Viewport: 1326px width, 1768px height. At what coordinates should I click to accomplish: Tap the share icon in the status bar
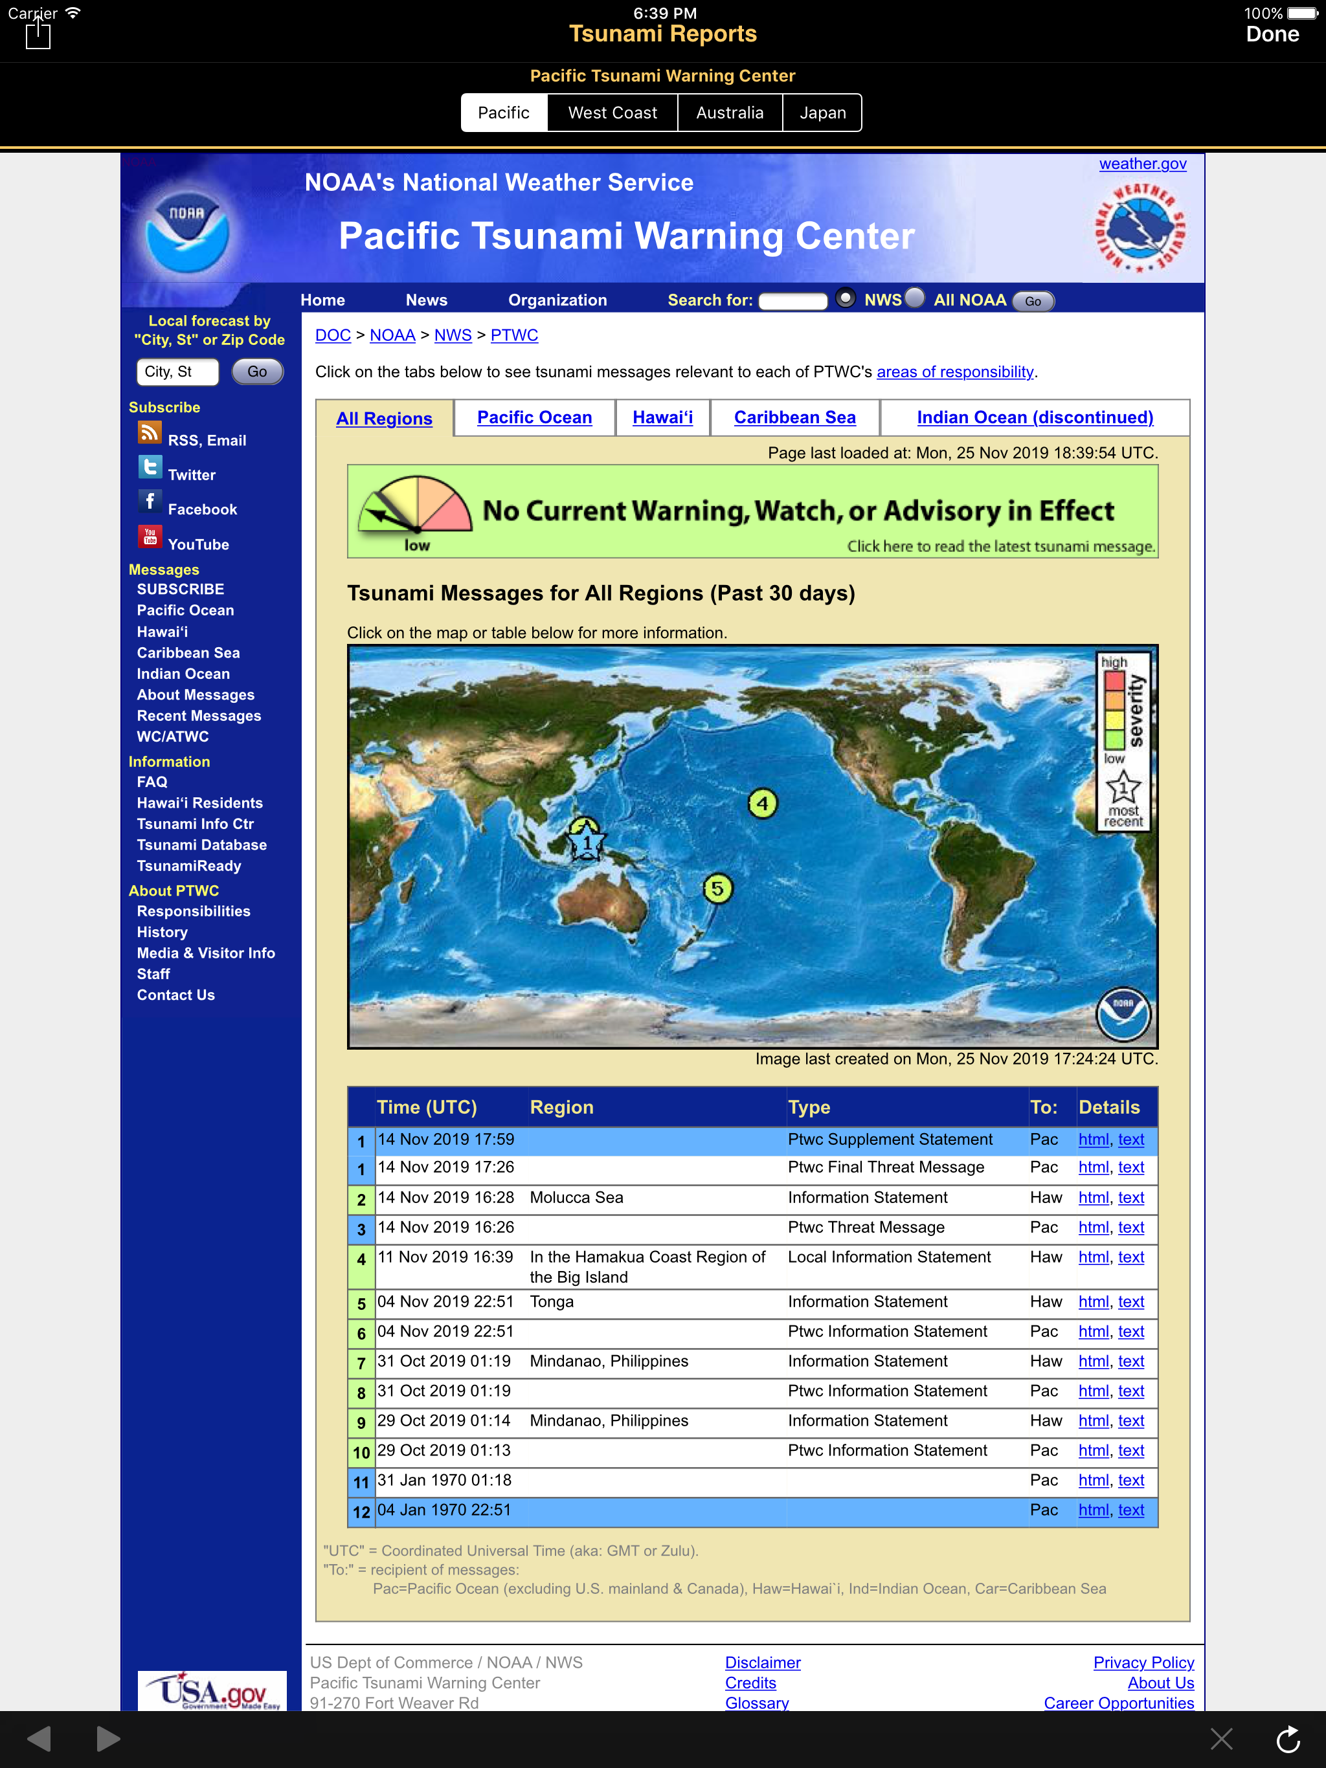pos(38,34)
